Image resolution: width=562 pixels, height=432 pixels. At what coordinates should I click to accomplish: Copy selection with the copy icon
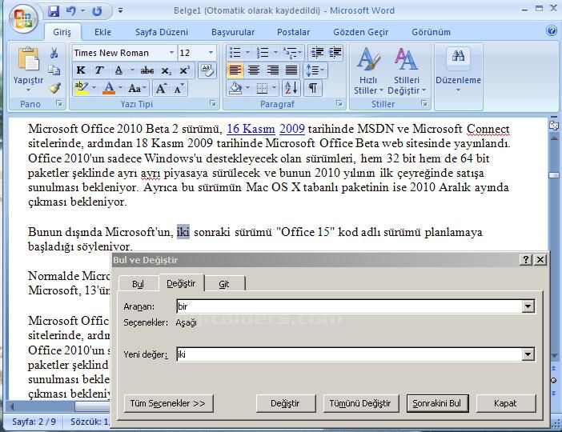[54, 70]
